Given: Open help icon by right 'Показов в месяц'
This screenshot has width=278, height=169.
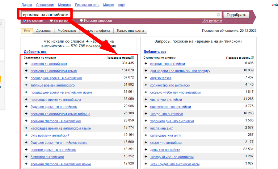Looking at the screenshot, I should pos(252,57).
